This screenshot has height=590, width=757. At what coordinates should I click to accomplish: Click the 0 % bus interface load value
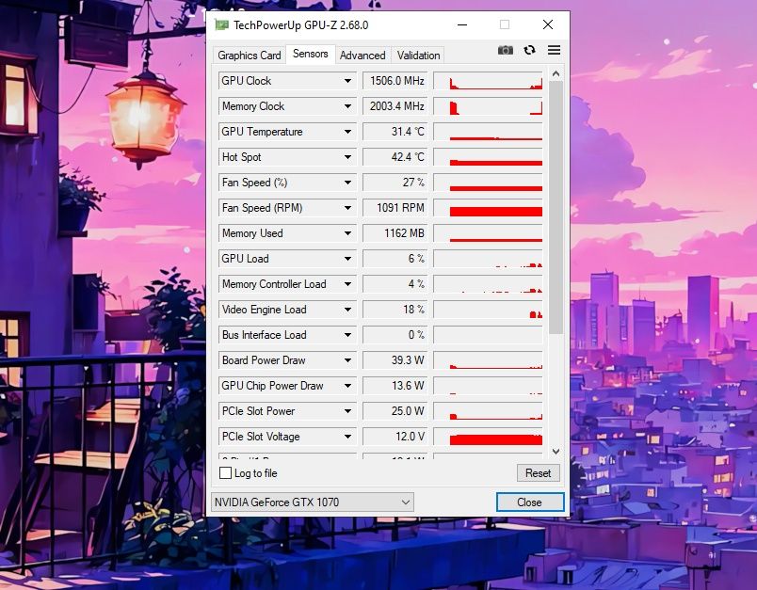pos(395,335)
